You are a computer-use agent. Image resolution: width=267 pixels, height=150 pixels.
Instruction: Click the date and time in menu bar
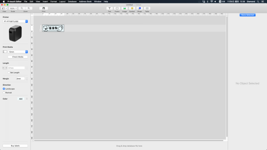236,1
